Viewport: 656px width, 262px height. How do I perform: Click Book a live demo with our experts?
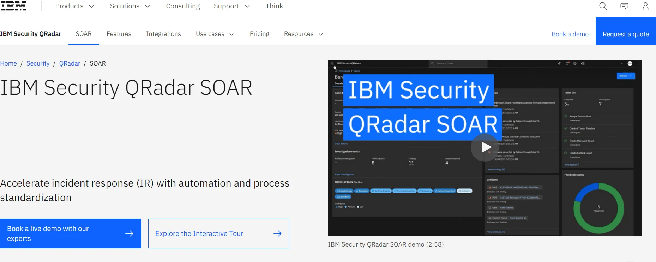(x=71, y=233)
